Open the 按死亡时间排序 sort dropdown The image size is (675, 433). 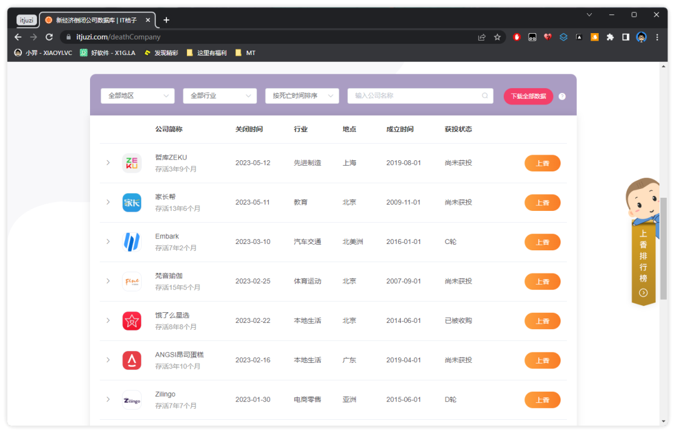[x=302, y=96]
